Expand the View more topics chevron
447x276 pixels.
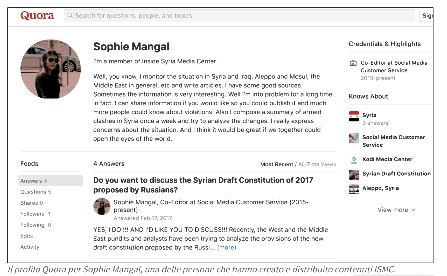414,210
